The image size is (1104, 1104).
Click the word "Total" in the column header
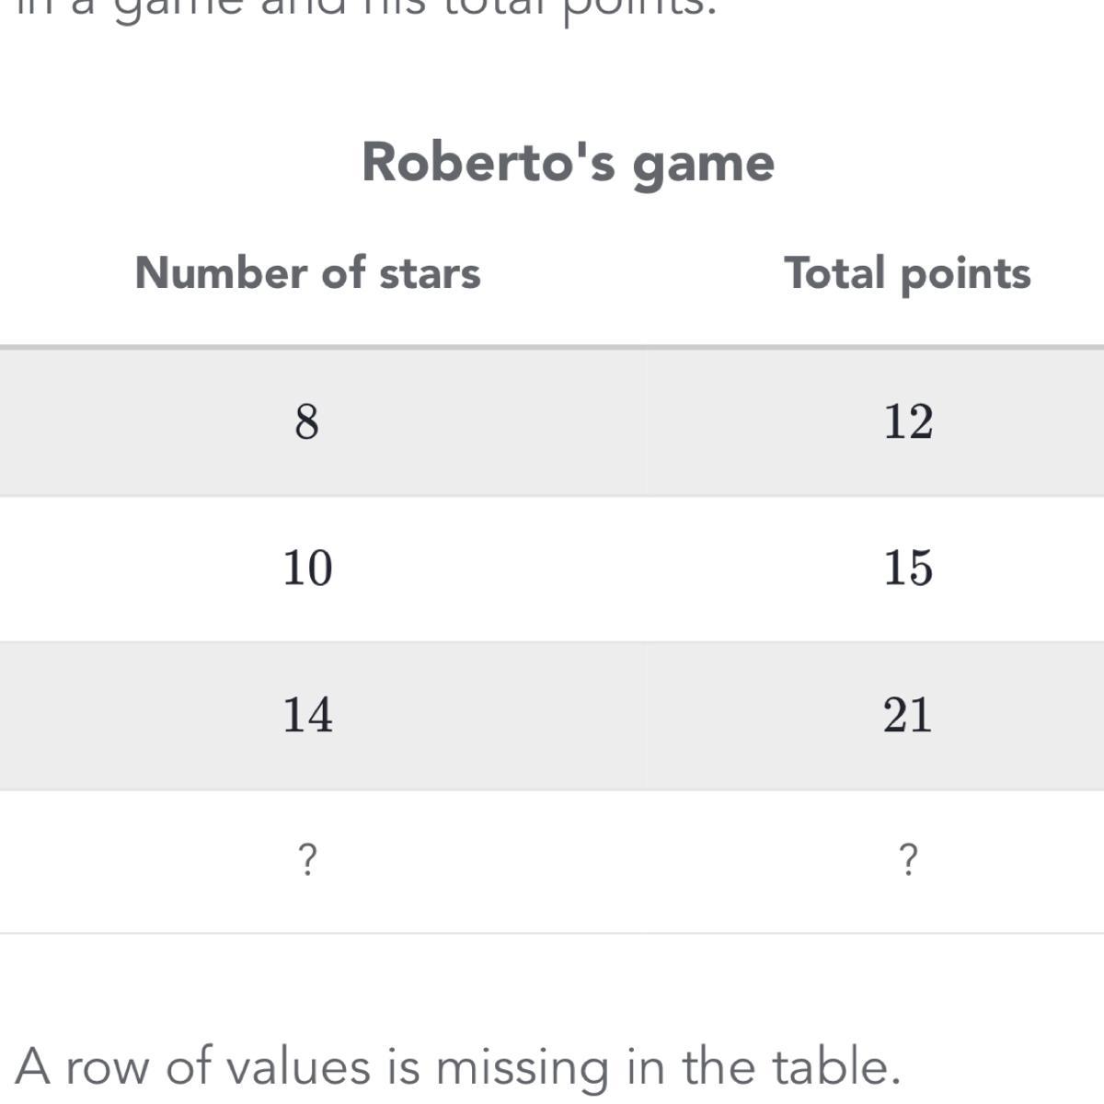835,273
